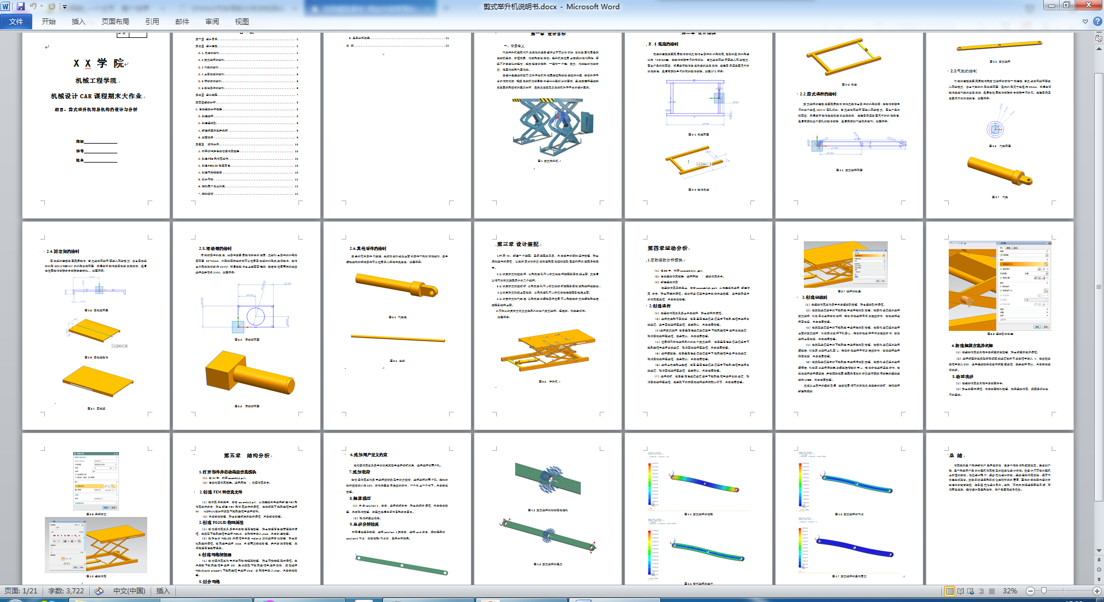Click the zoom slider handle
This screenshot has height=602, width=1104.
tap(1044, 591)
